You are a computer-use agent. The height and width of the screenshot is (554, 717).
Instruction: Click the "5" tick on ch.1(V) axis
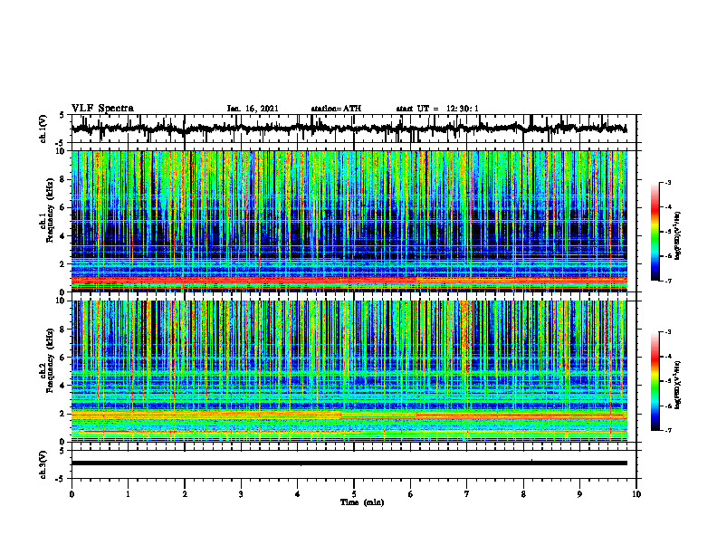pos(62,116)
